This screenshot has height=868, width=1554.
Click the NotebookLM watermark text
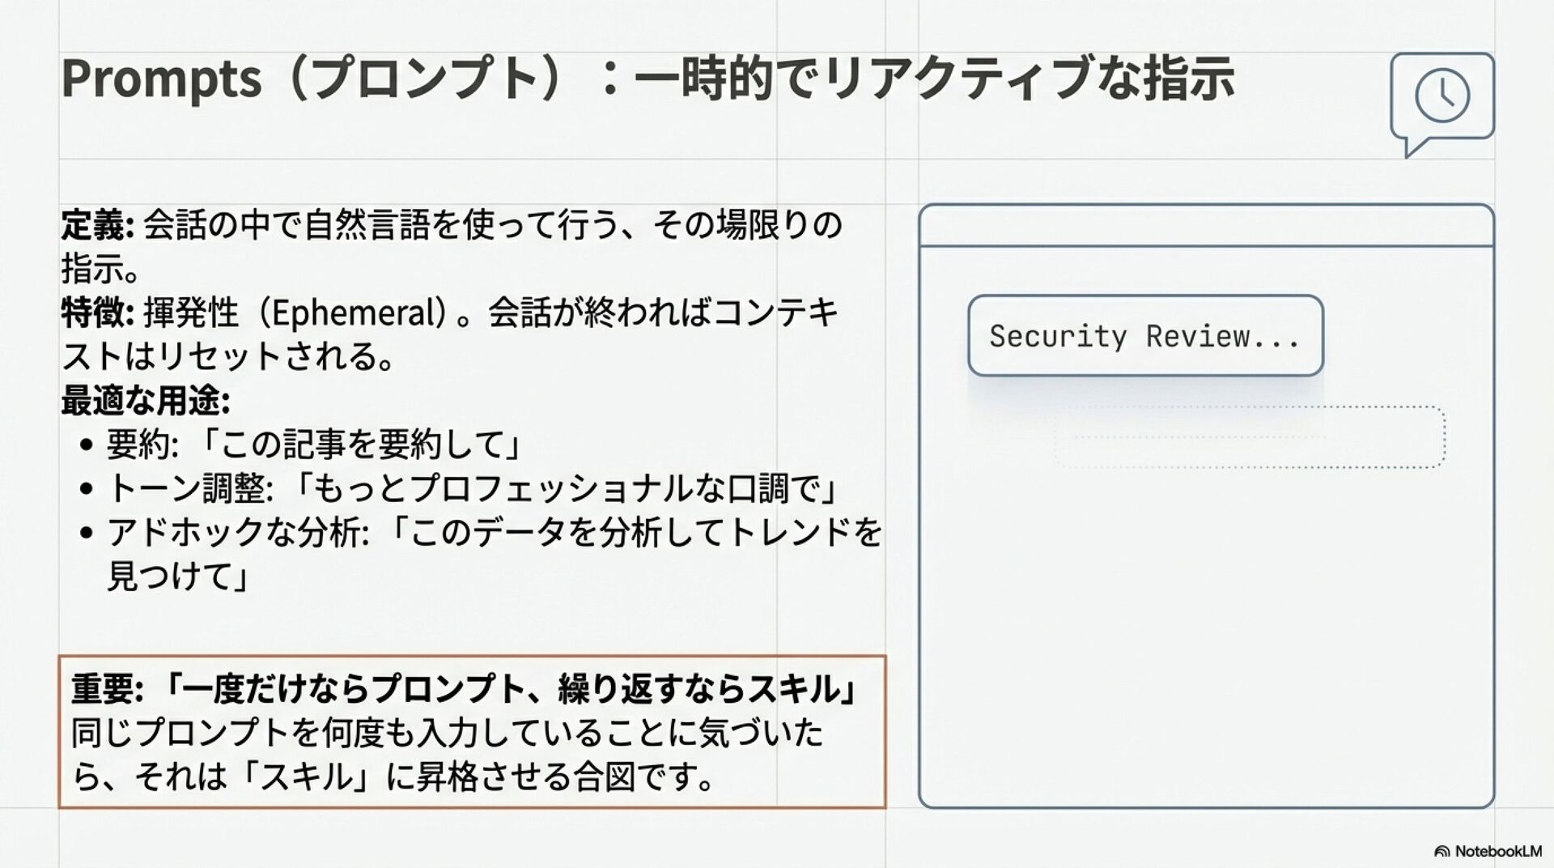tap(1498, 851)
